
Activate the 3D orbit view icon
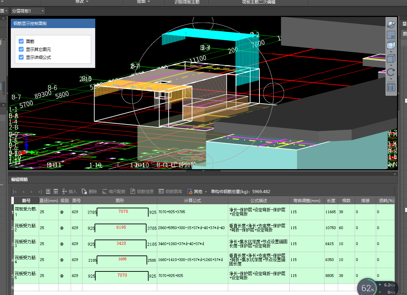[391, 24]
